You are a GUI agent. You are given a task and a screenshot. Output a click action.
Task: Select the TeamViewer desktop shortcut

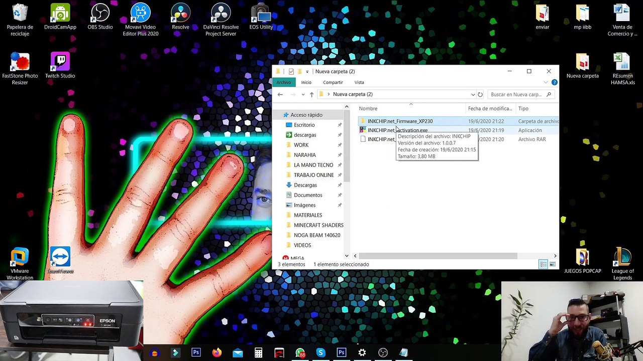coord(60,261)
